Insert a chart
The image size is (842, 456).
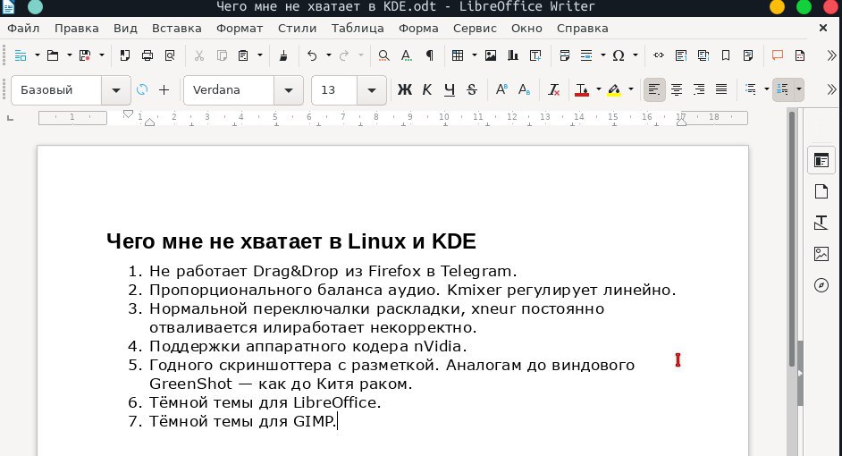pyautogui.click(x=513, y=55)
